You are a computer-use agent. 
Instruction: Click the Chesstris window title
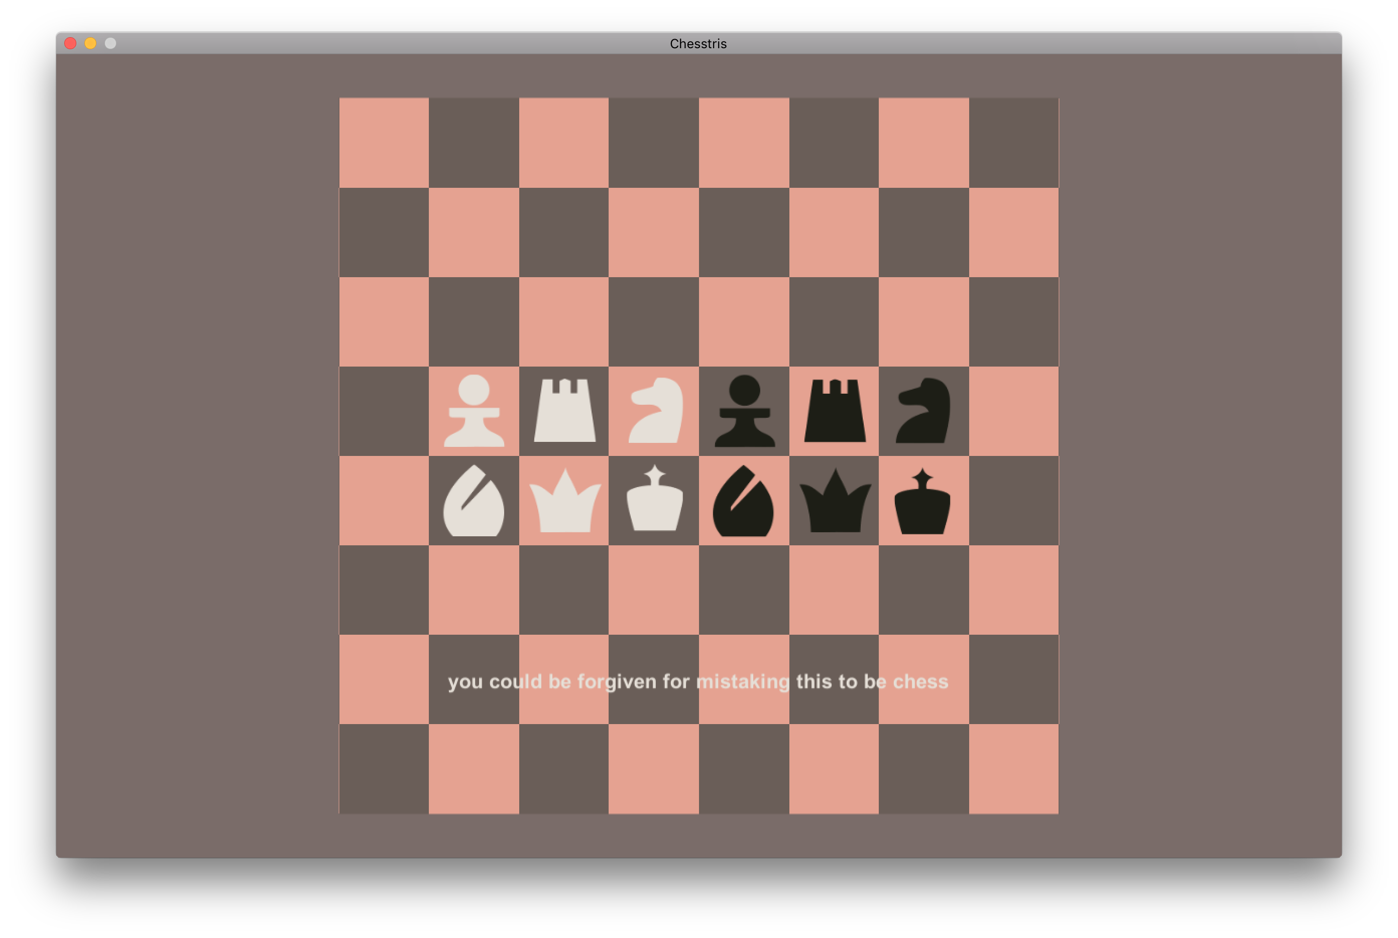[x=698, y=44]
